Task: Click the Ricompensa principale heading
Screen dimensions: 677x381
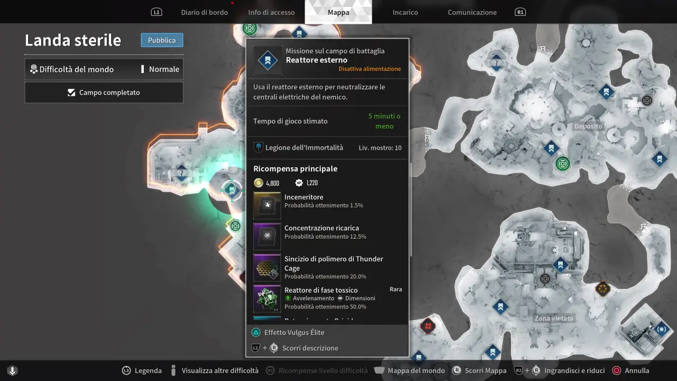Action: coord(295,169)
